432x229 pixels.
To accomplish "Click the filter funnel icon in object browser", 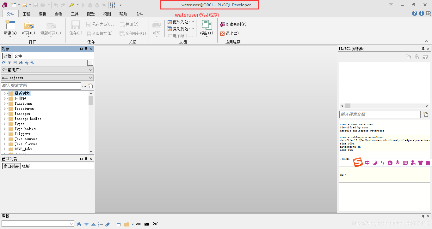I will (x=27, y=63).
